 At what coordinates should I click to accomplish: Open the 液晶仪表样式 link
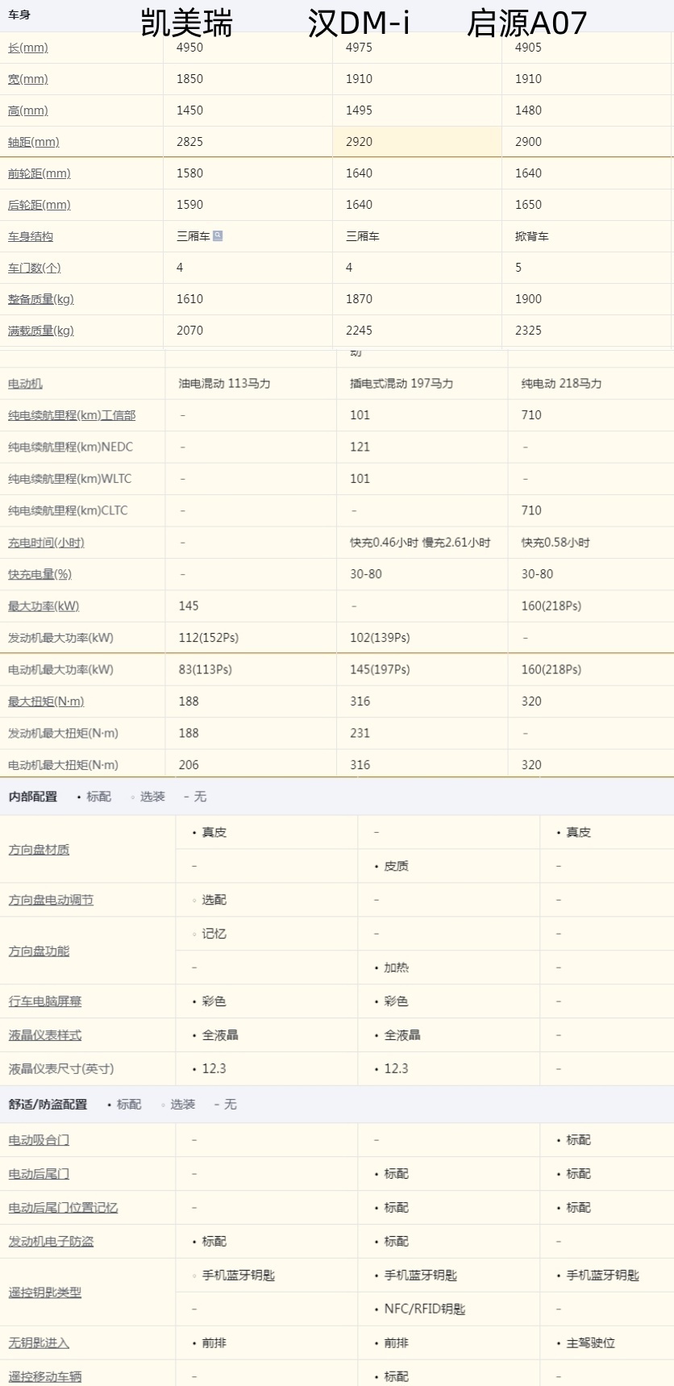(45, 1035)
